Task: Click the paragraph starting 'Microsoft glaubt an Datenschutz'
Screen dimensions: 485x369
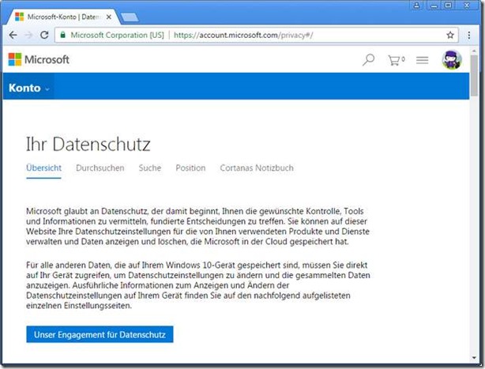Action: pyautogui.click(x=197, y=227)
